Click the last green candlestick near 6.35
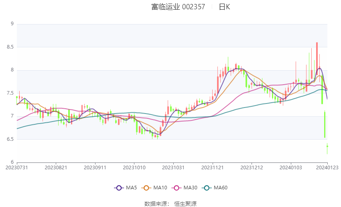The height and width of the screenshot is (207, 341). [x=327, y=147]
